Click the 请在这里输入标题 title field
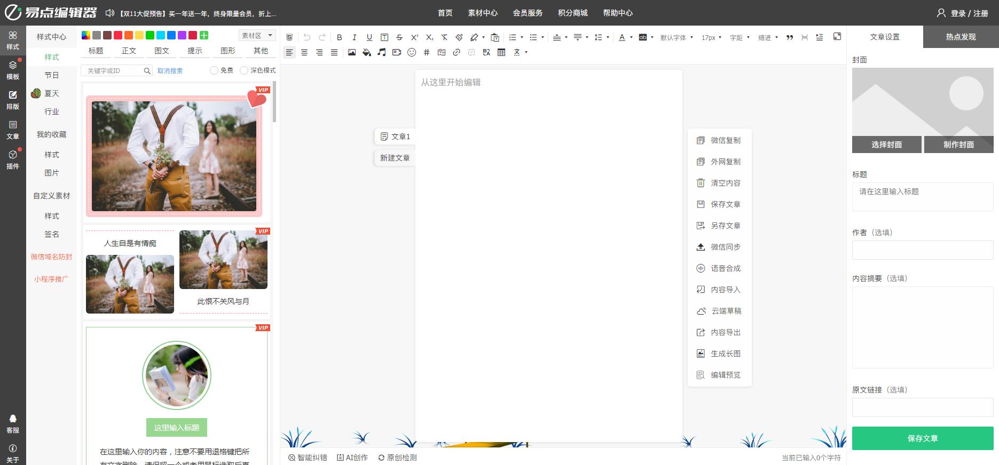This screenshot has height=465, width=999. pos(923,197)
